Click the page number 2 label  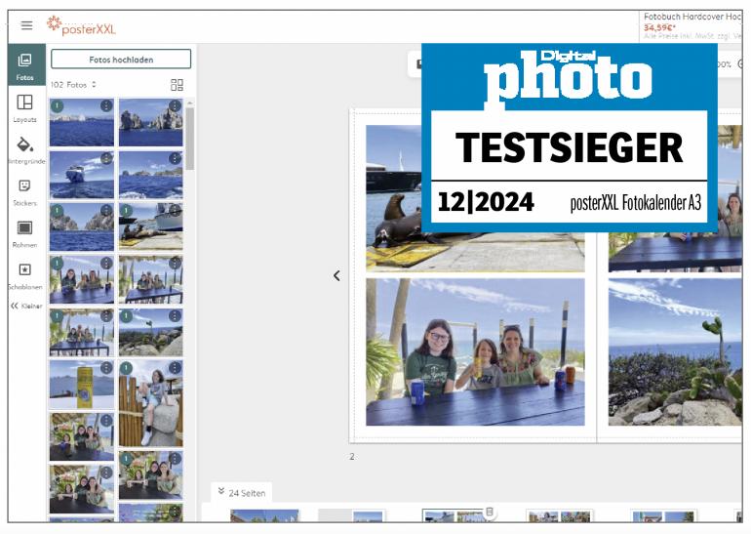coord(352,457)
